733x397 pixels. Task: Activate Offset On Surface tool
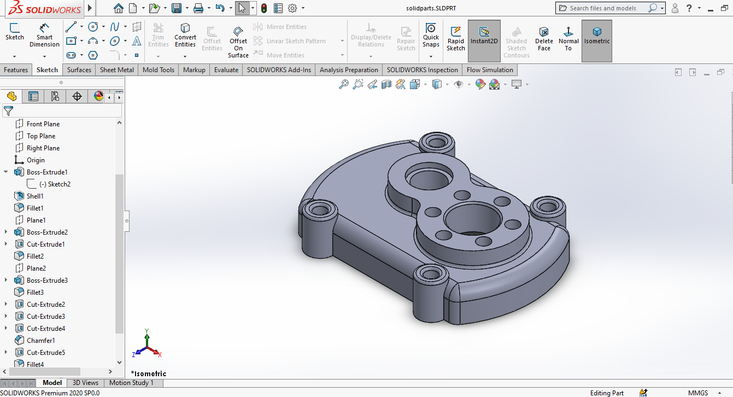[238, 41]
